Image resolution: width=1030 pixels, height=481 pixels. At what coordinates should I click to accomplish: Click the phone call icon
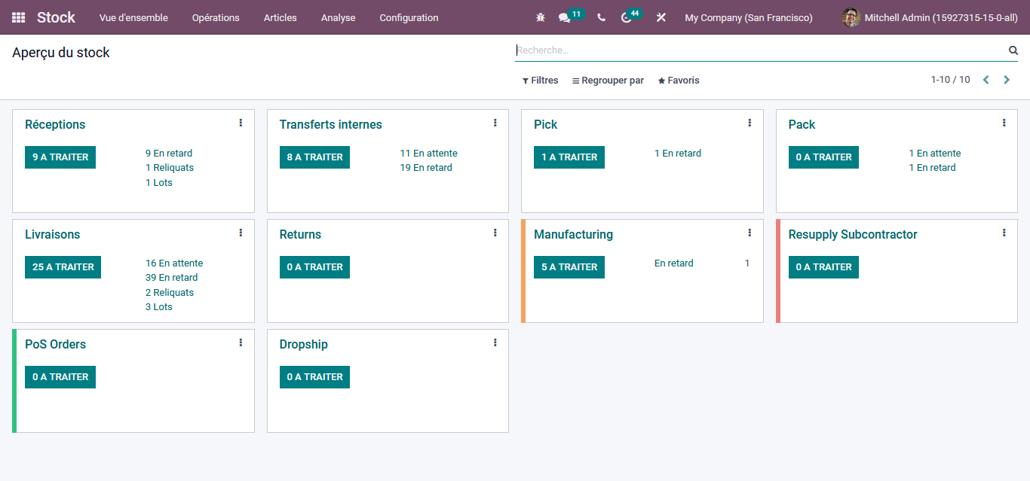[601, 17]
